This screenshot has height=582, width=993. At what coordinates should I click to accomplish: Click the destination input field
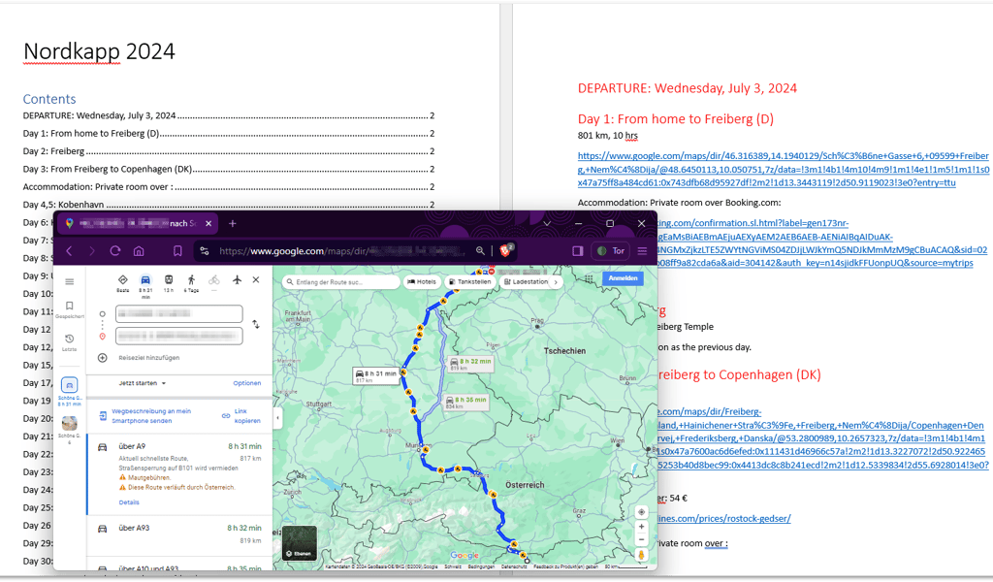179,336
